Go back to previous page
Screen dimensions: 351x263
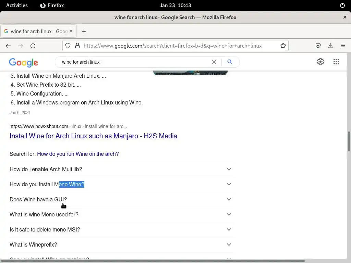[8, 46]
